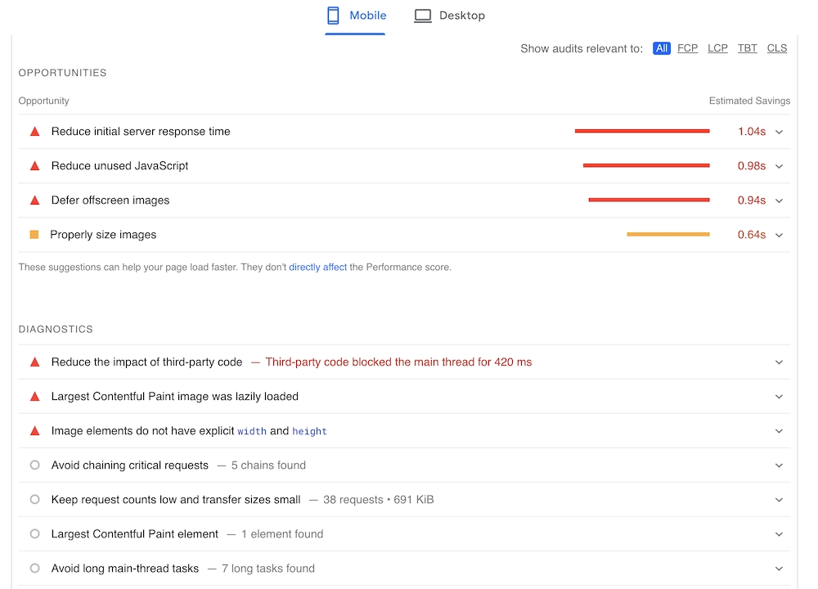The image size is (818, 589).
Task: Expand Image elements explicit width height chevron
Action: (779, 431)
